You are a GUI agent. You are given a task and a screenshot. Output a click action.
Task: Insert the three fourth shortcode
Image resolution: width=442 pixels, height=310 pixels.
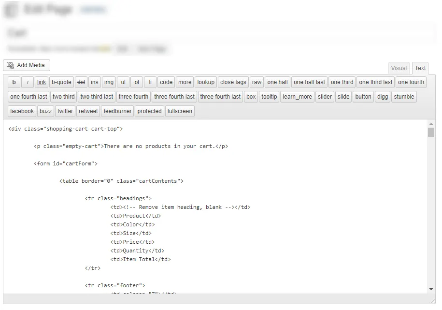pos(133,97)
